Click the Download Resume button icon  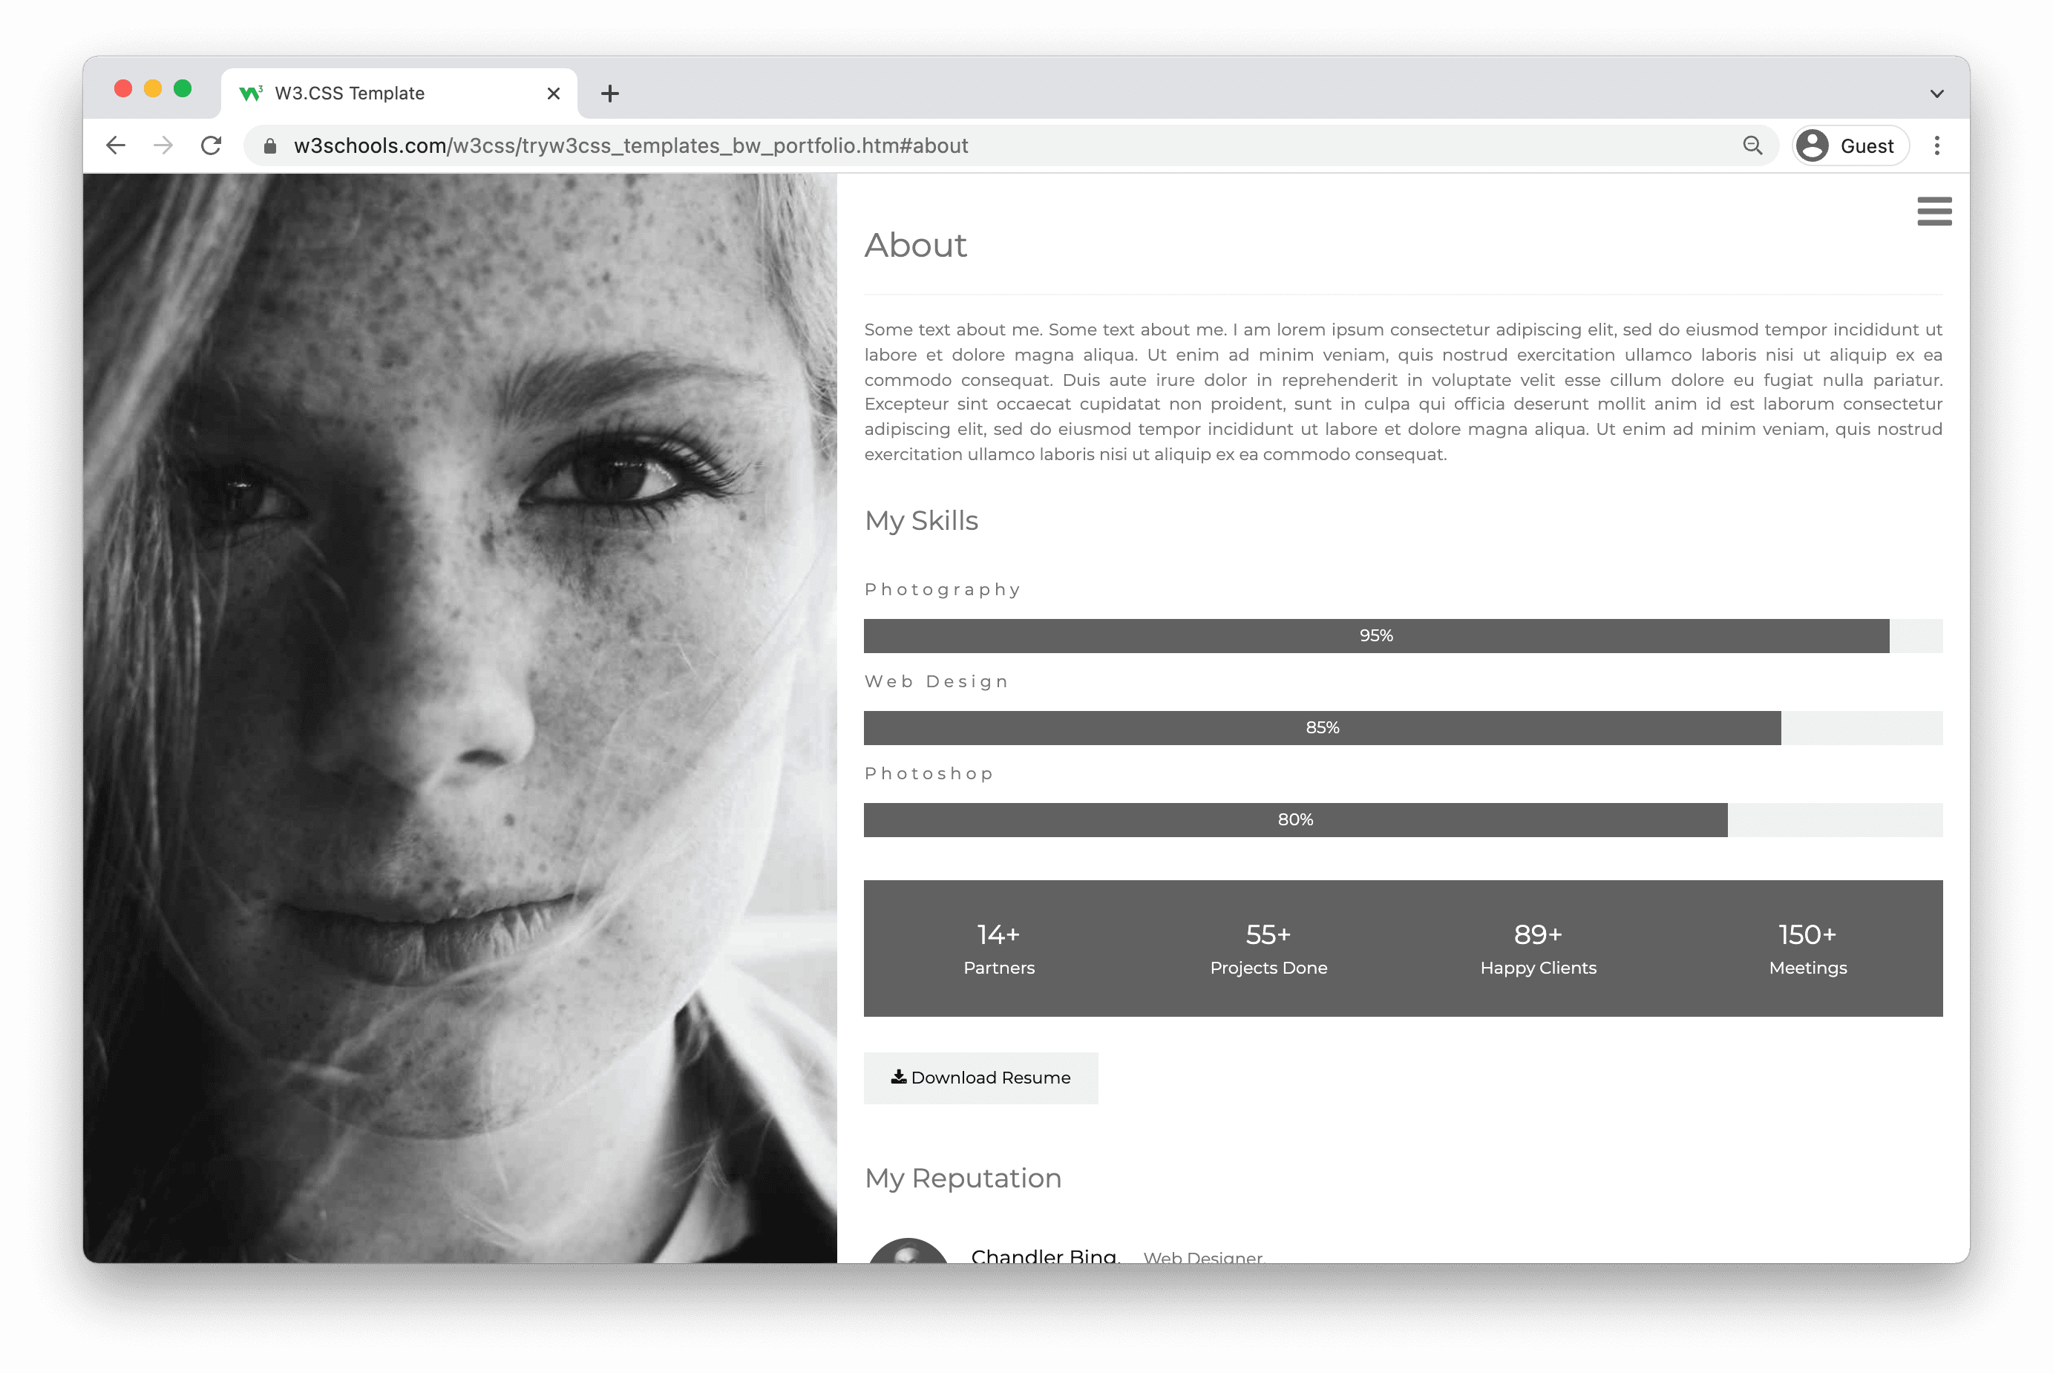(x=897, y=1078)
